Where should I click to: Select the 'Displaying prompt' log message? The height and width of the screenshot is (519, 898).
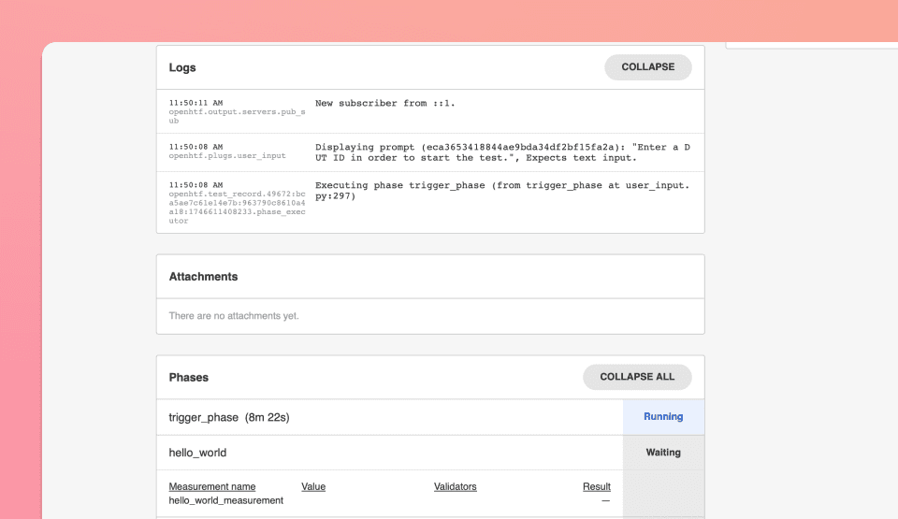tap(502, 152)
